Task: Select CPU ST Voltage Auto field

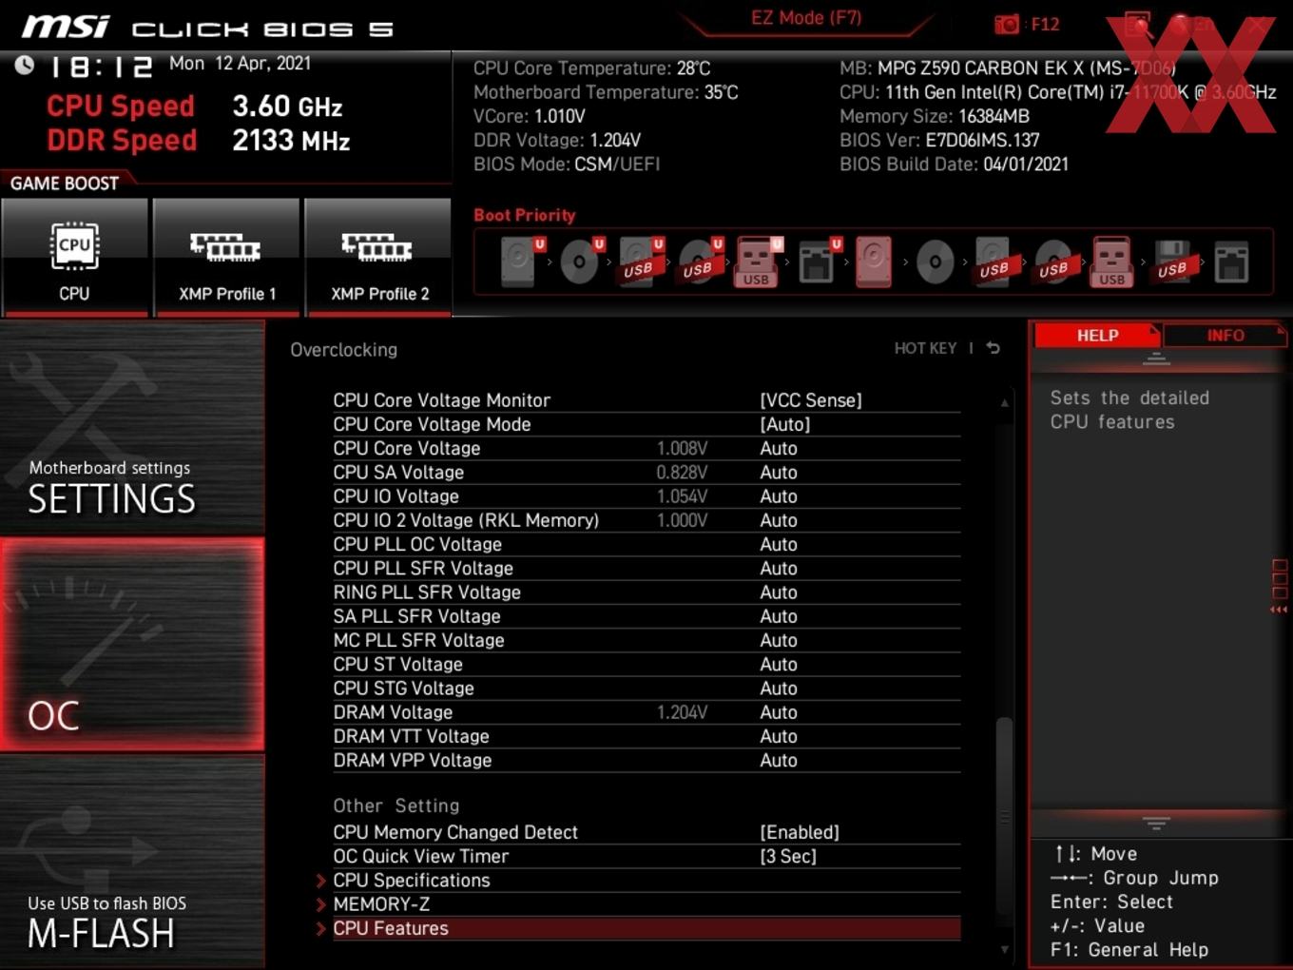Action: [779, 665]
